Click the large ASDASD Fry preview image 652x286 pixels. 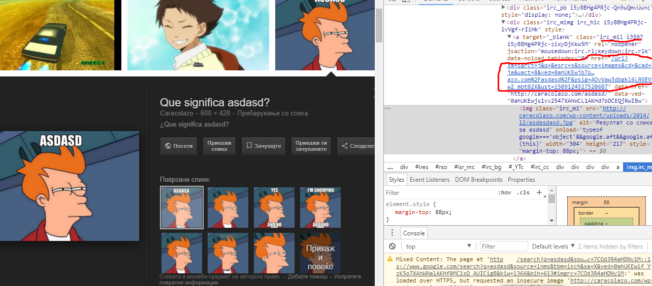point(70,186)
